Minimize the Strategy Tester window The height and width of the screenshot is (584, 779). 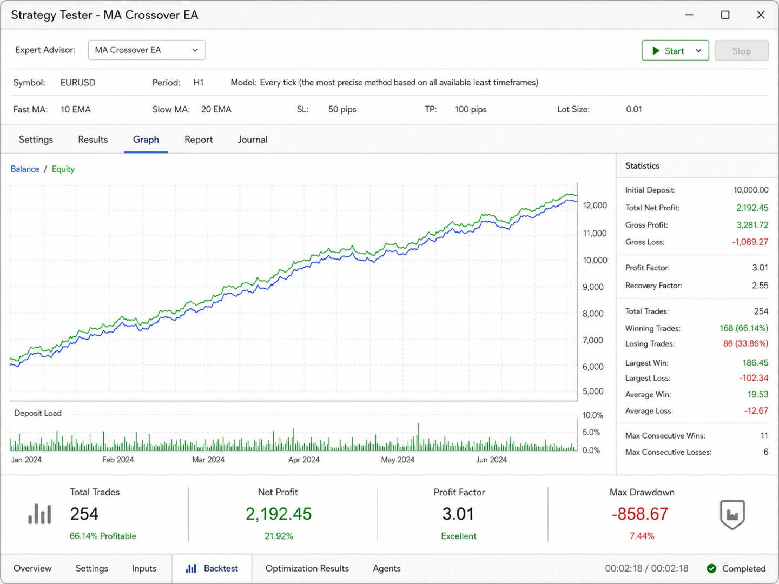point(689,15)
